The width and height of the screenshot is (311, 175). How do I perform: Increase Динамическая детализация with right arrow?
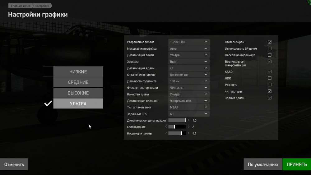[x=188, y=120]
